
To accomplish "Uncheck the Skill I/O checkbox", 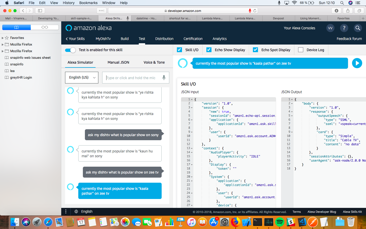I will [179, 50].
